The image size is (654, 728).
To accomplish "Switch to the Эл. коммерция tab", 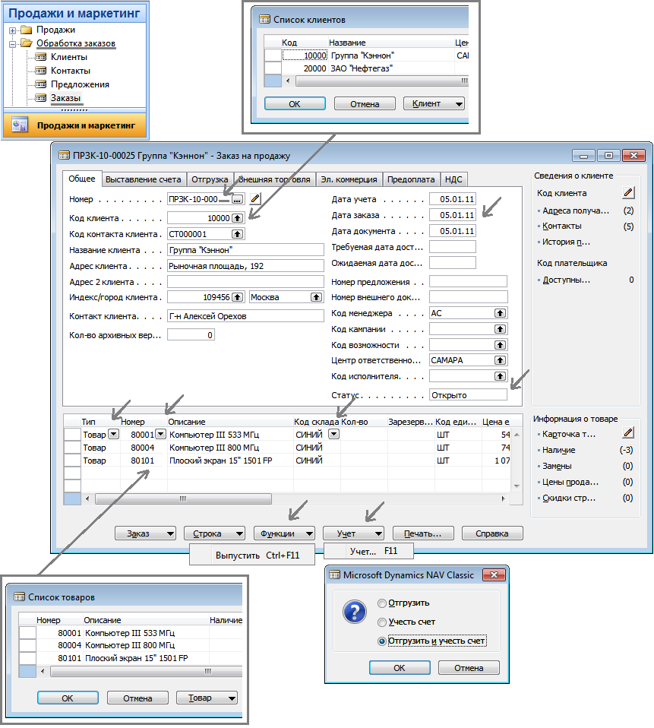I will point(349,179).
